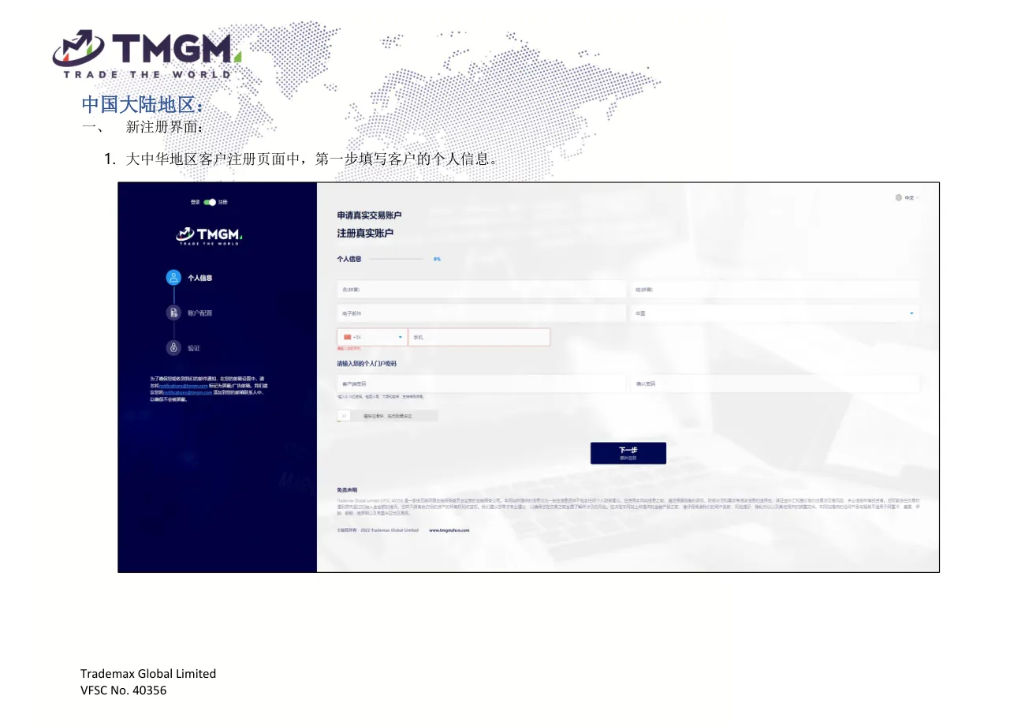
Task: Open the +86 phone code dropdown
Action: (x=372, y=337)
